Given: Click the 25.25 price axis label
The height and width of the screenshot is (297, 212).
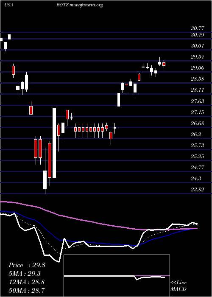Looking at the screenshot, I should 198,157.
